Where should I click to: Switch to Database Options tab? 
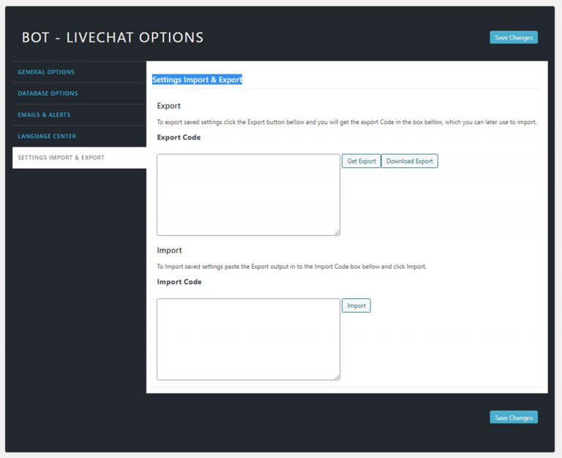[x=48, y=93]
